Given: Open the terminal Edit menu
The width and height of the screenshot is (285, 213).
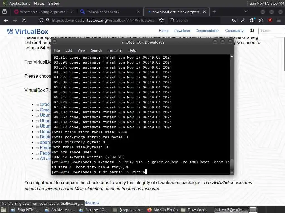Looking at the screenshot, I should pos(68,50).
